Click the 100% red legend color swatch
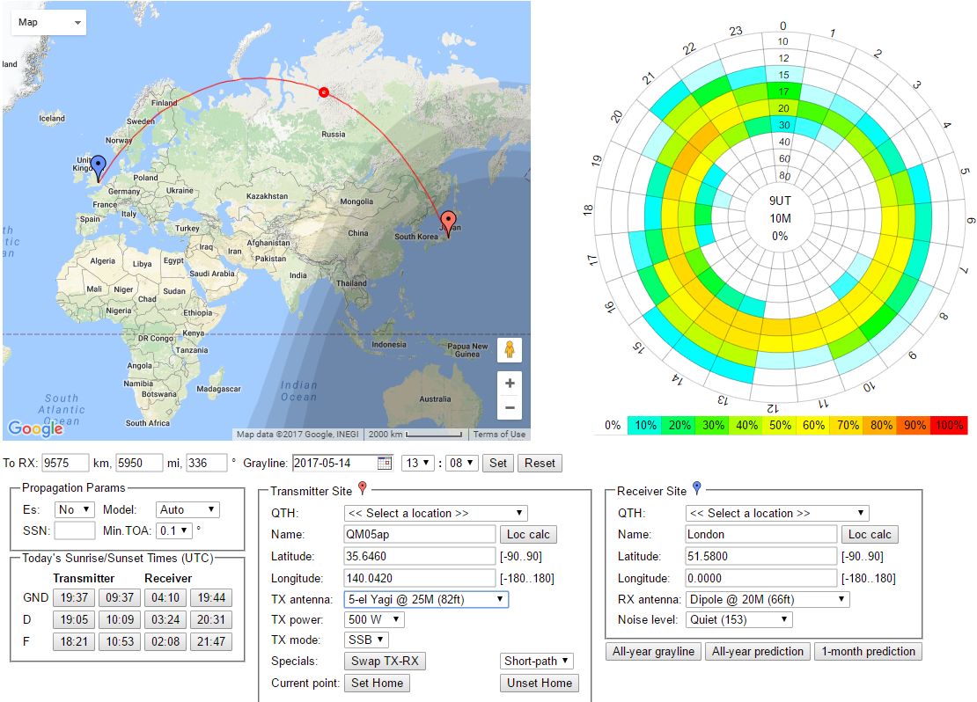Viewport: 977px width, 702px height. pos(951,426)
